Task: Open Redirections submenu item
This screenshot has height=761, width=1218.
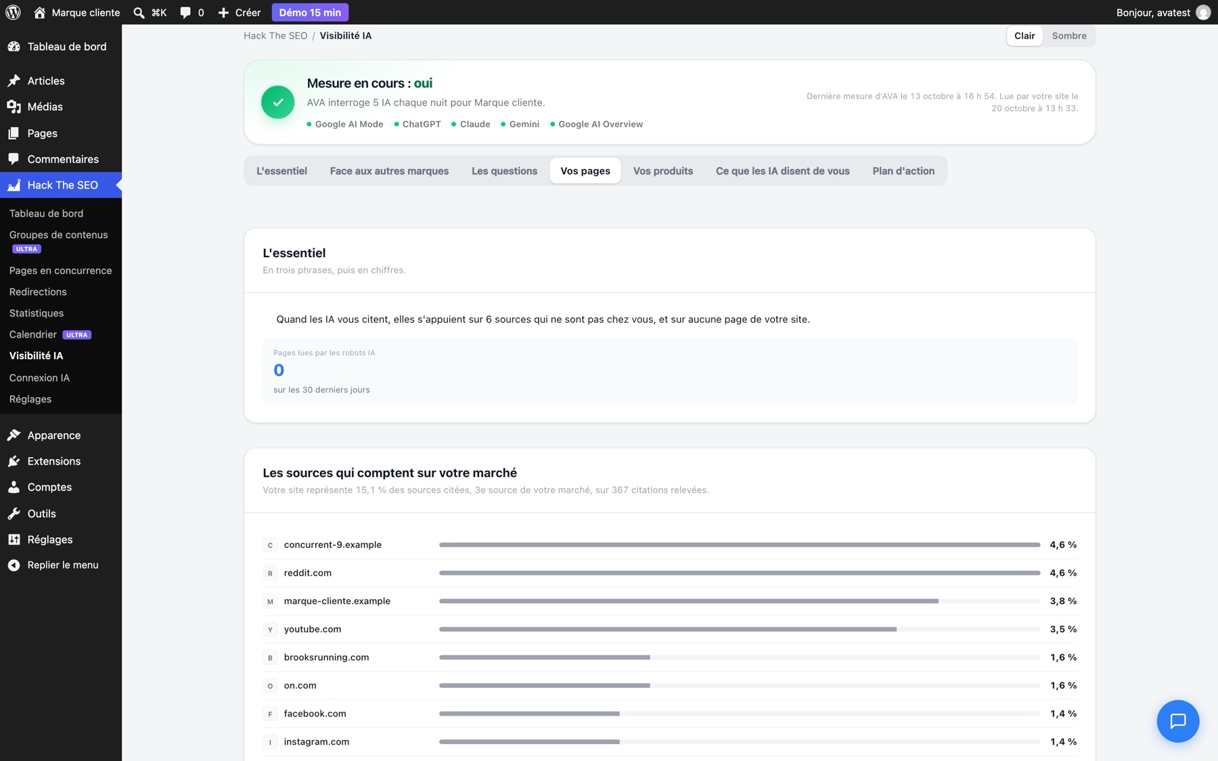Action: coord(38,292)
